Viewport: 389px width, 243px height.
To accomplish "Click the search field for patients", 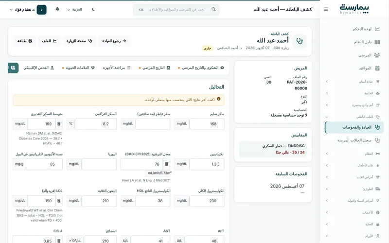I will [x=176, y=9].
